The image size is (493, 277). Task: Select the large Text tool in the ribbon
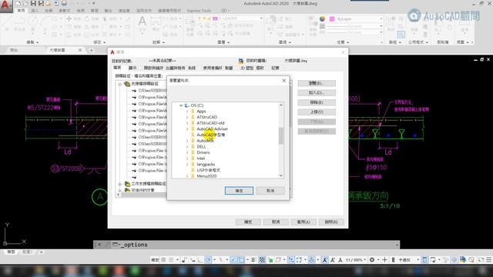pos(142,22)
